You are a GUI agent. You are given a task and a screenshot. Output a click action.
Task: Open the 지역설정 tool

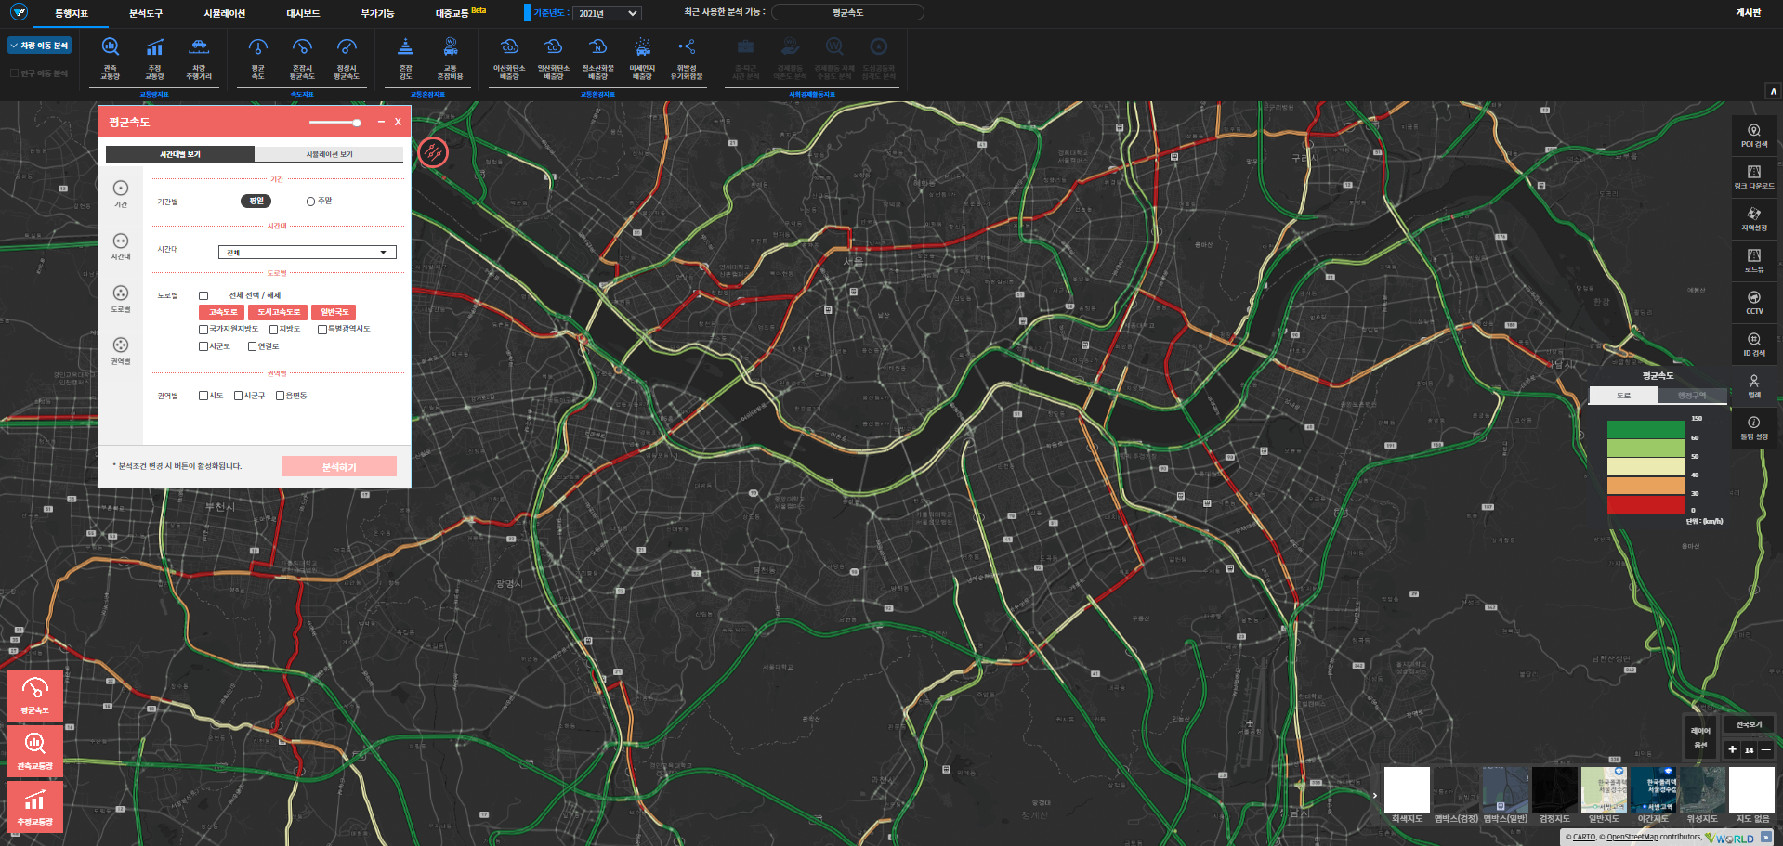(x=1754, y=219)
